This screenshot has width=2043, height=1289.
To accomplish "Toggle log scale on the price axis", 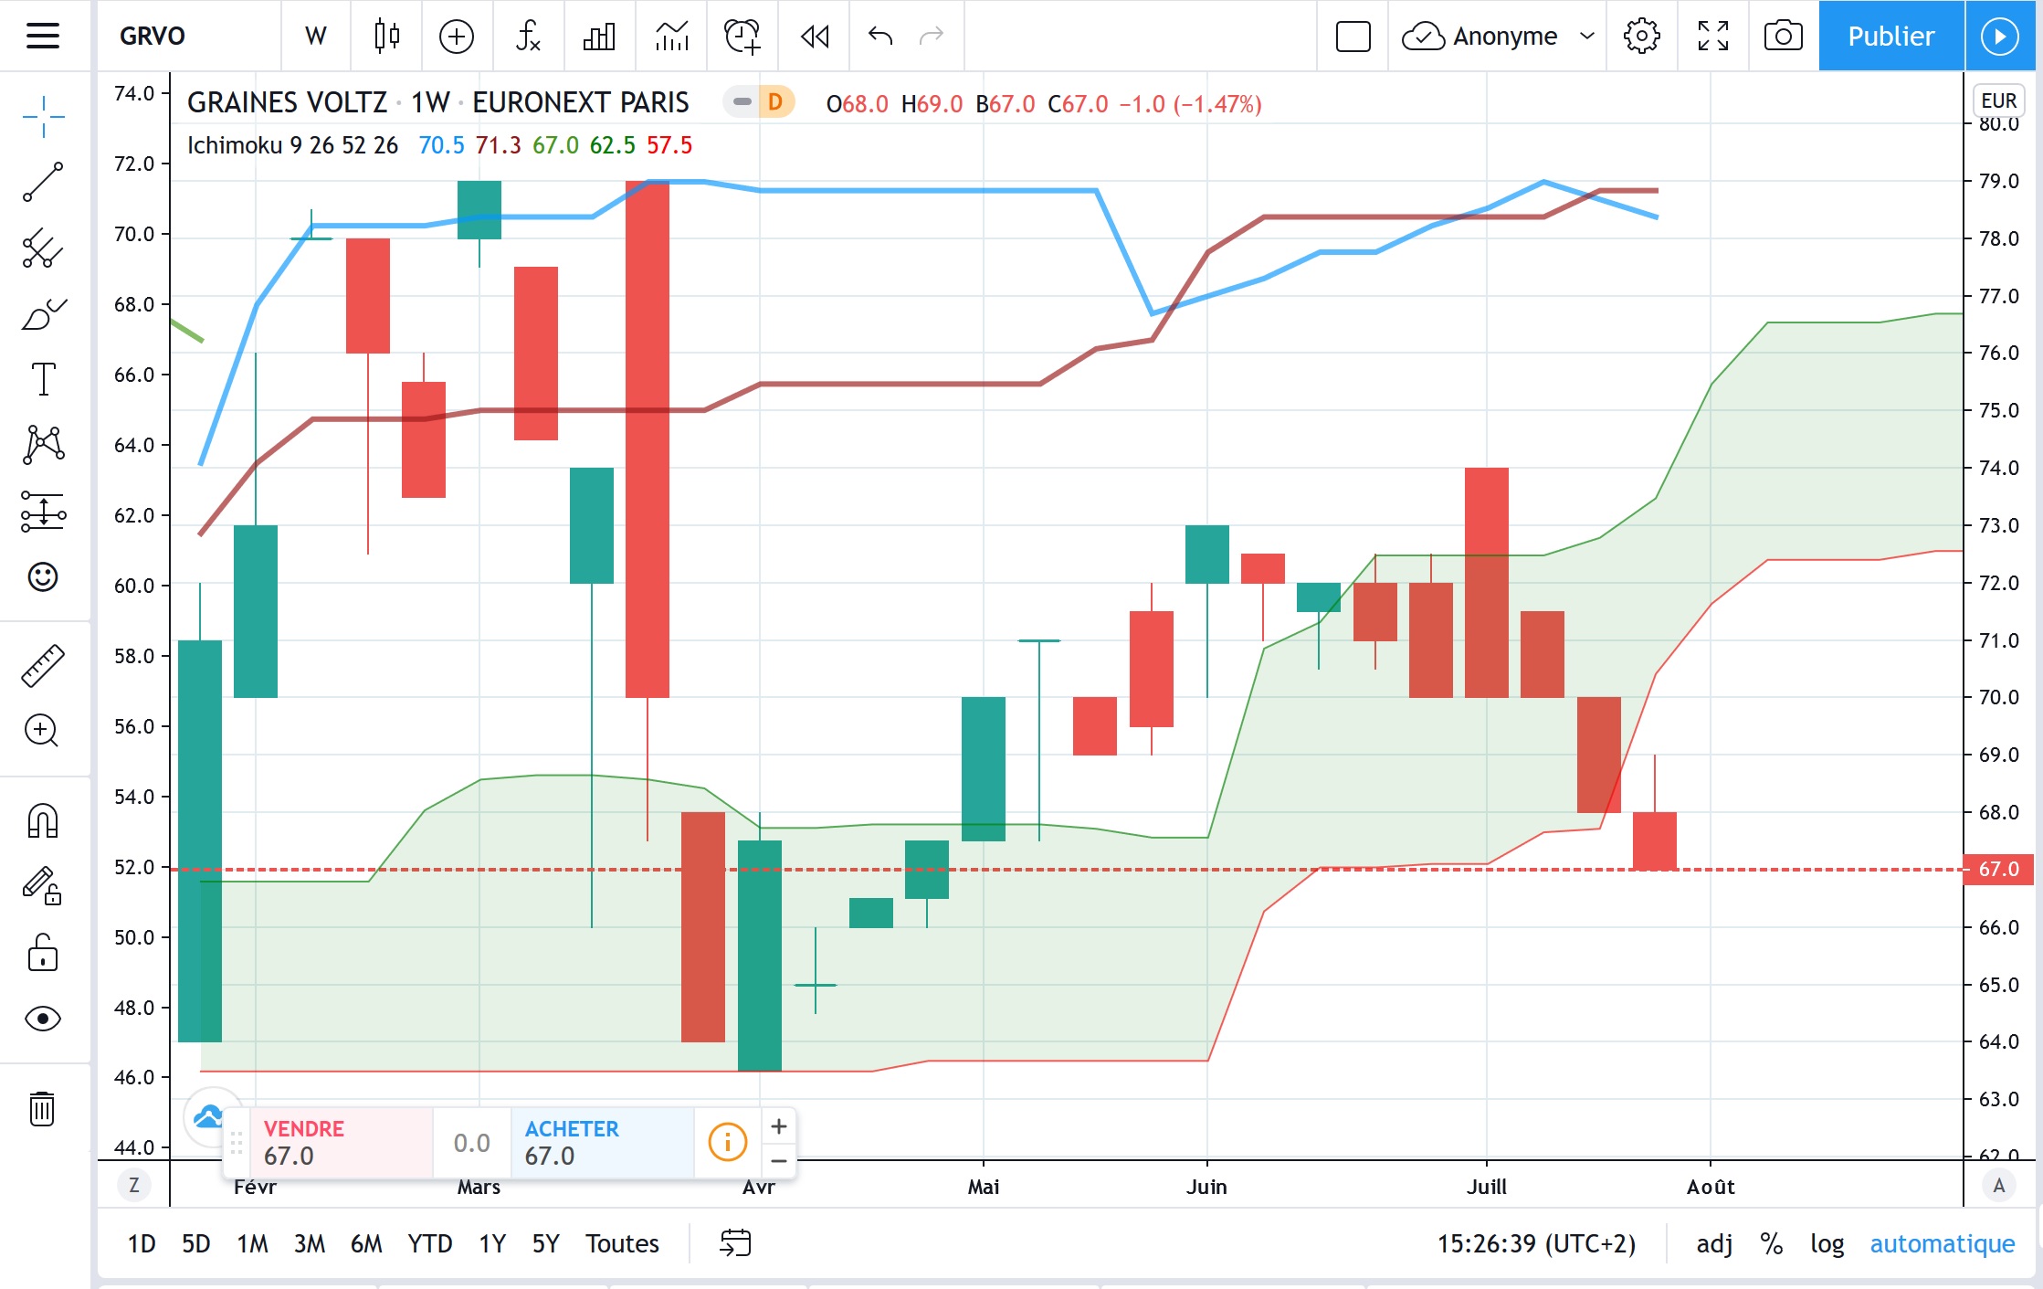I will point(1827,1243).
